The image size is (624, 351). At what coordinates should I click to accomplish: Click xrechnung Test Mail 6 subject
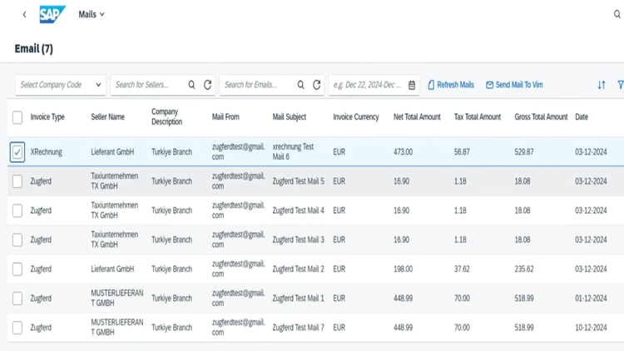pyautogui.click(x=293, y=151)
